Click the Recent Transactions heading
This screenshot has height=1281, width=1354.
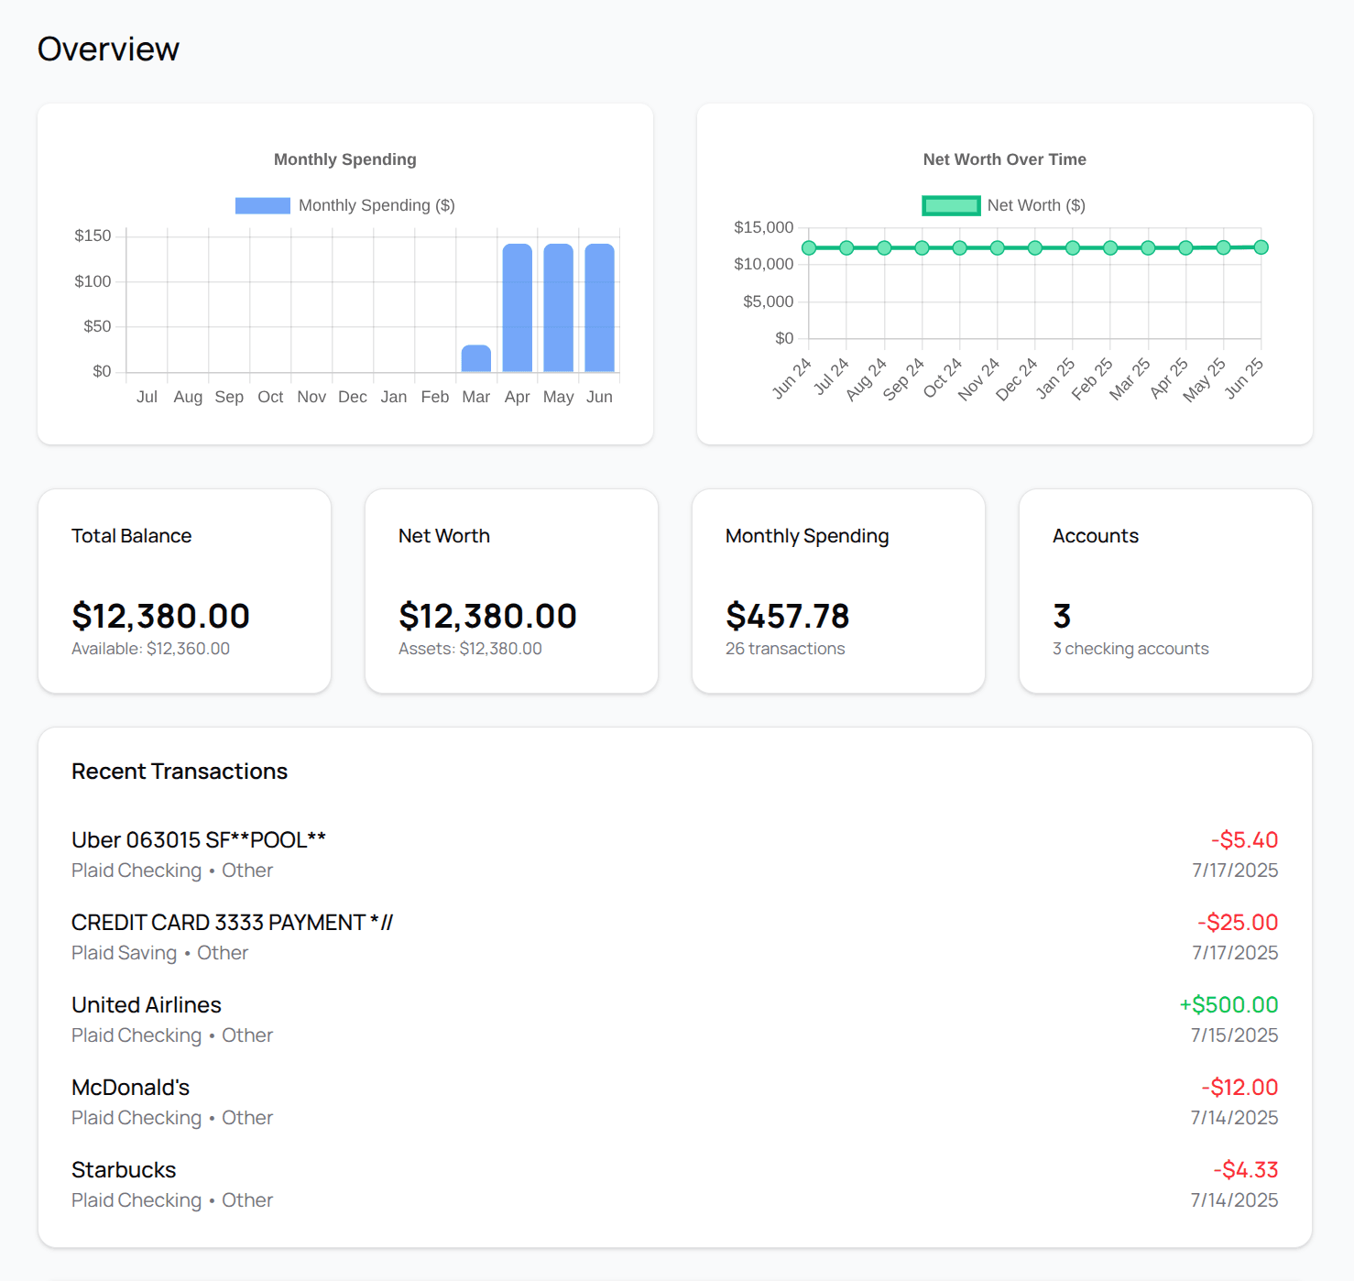(179, 771)
